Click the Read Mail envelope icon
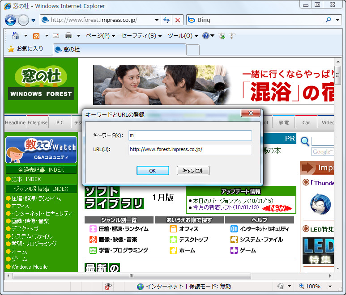Image resolution: width=346 pixels, height=295 pixels. [56, 36]
